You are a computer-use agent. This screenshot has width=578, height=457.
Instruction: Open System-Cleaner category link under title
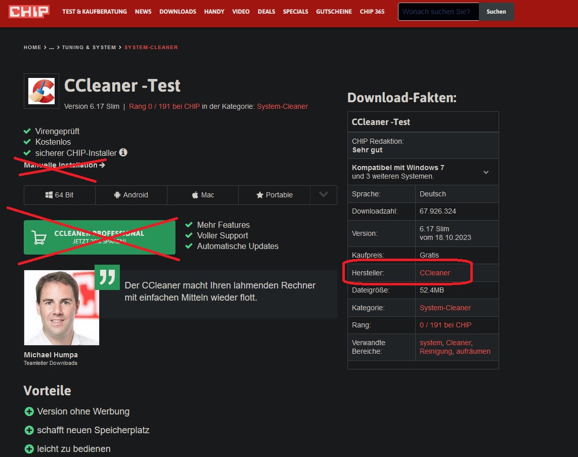[x=282, y=106]
